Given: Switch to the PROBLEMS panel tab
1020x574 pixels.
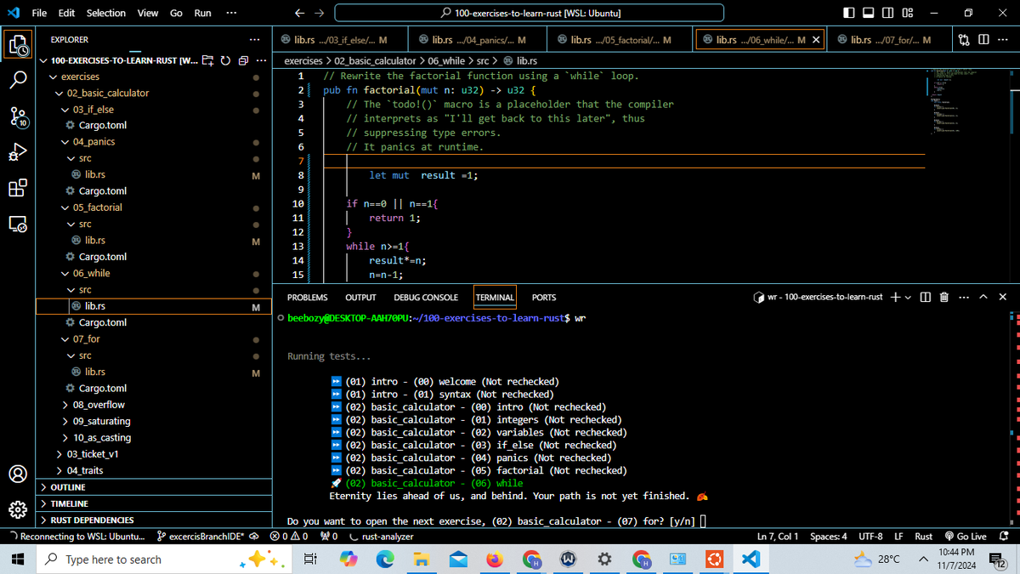Looking at the screenshot, I should 307,298.
